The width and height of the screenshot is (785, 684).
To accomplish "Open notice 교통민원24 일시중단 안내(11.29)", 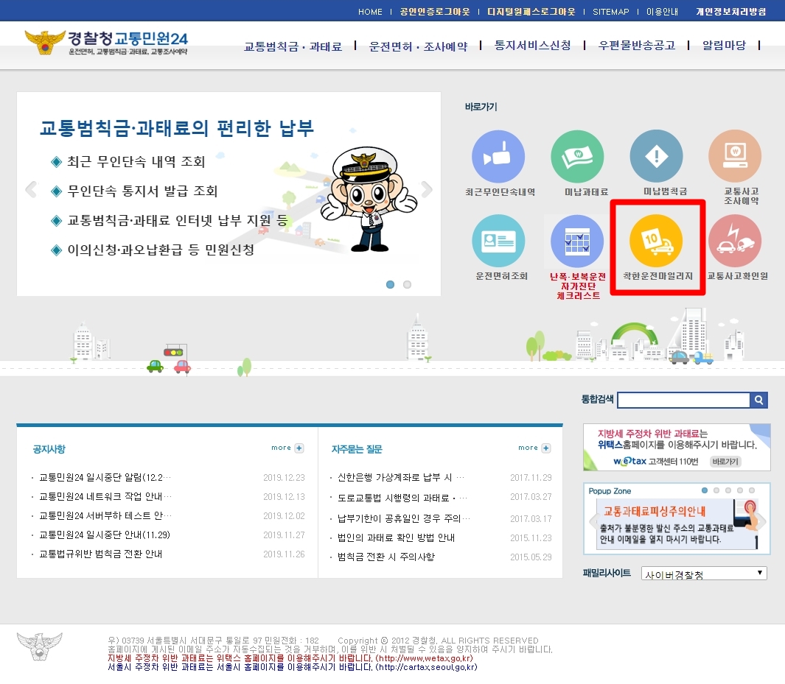I will 105,535.
